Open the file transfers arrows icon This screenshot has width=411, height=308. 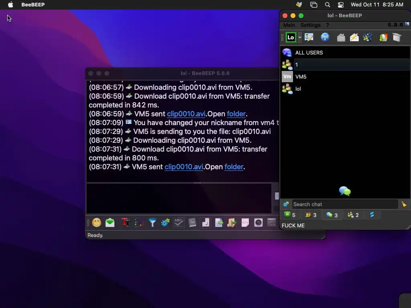(383, 37)
